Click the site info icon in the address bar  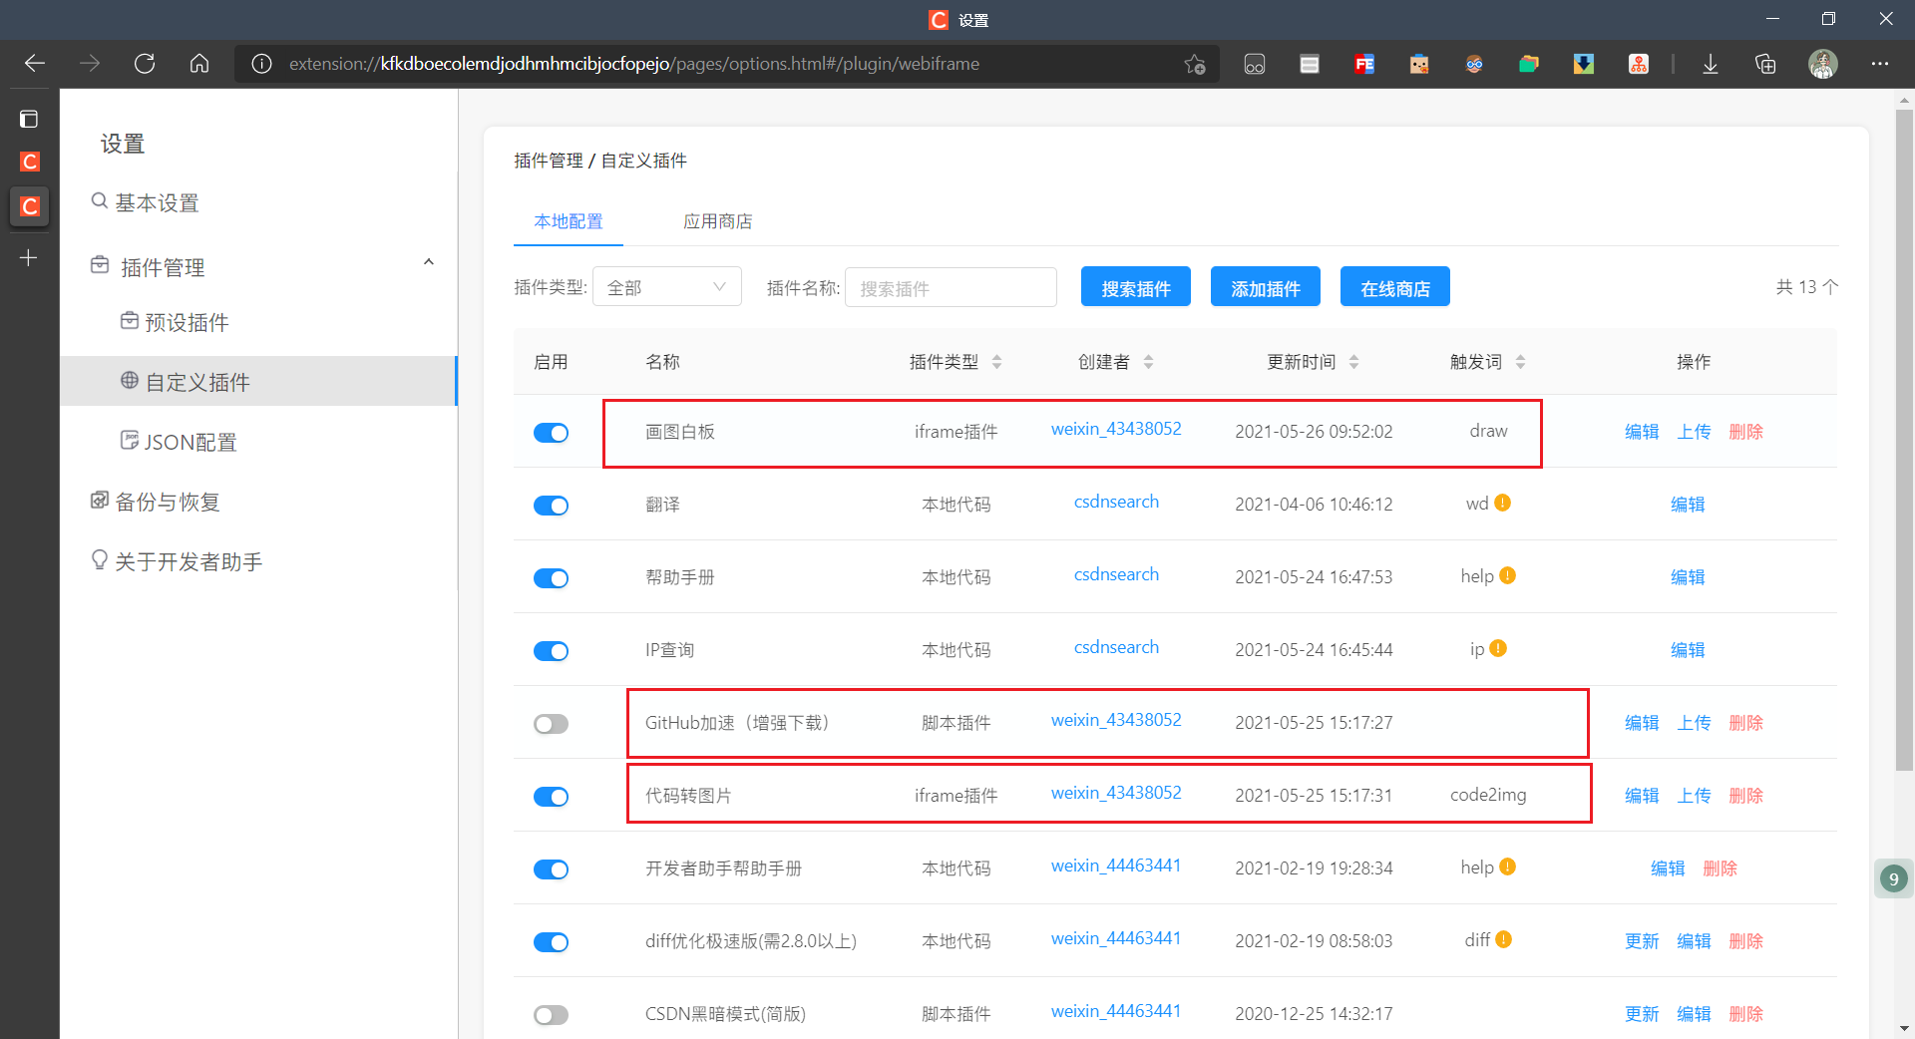[261, 64]
